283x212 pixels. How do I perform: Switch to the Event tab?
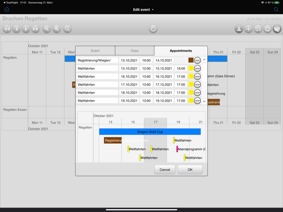pos(95,50)
